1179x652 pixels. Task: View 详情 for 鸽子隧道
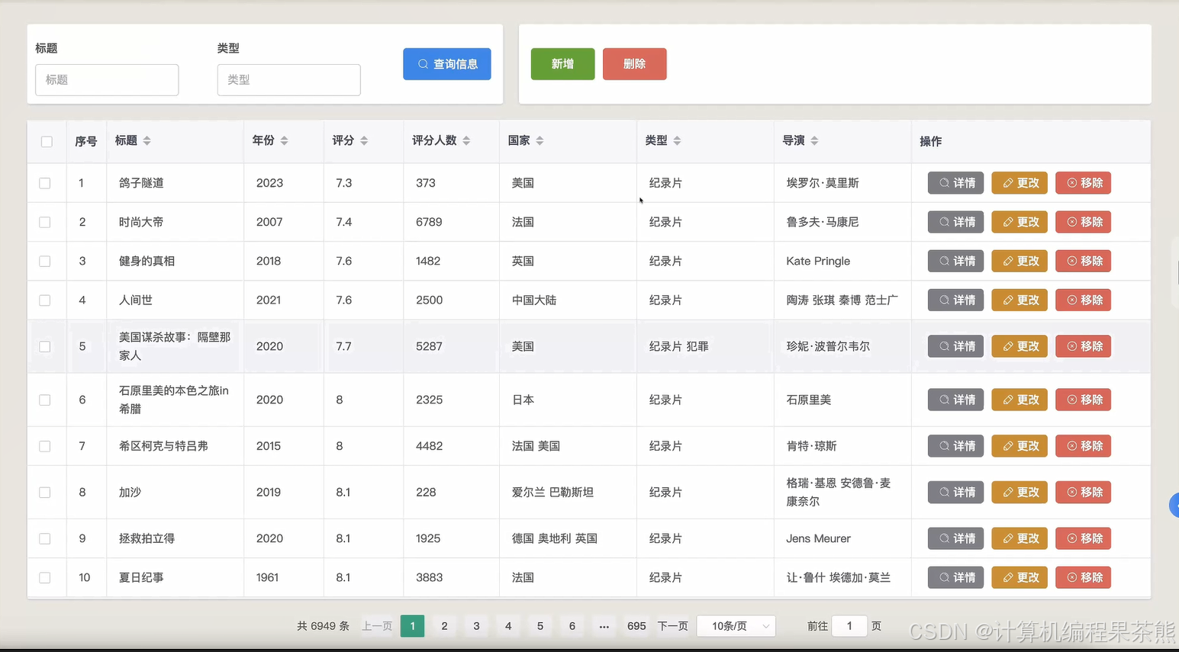pyautogui.click(x=955, y=183)
